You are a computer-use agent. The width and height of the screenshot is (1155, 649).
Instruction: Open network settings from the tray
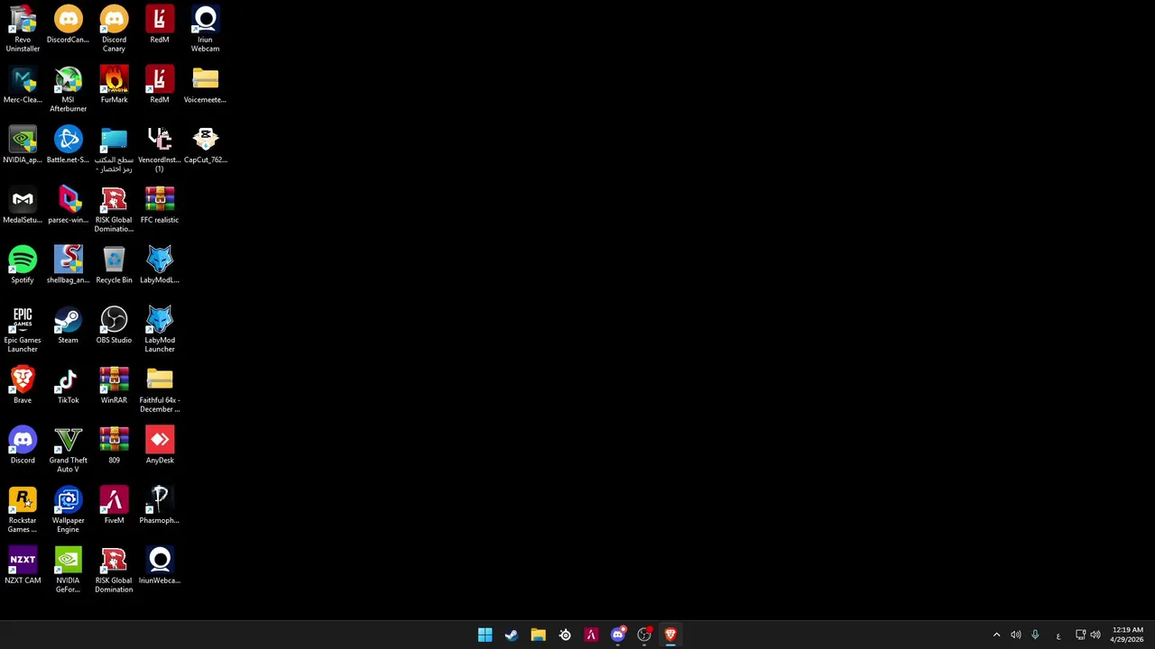1080,635
